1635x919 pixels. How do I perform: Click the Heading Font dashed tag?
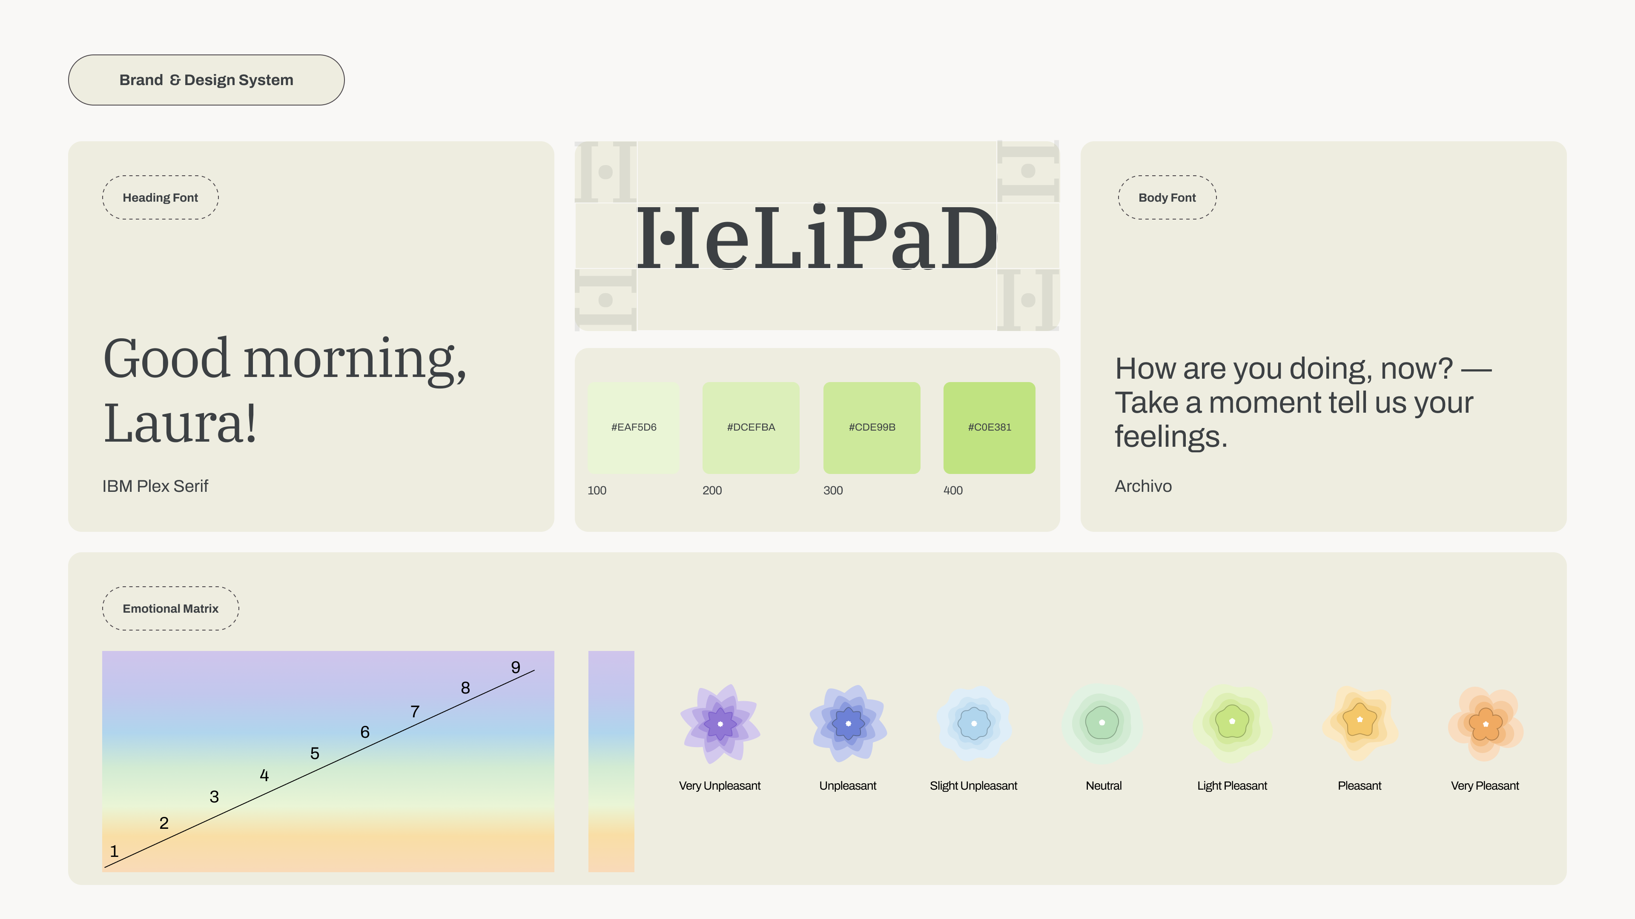coord(161,197)
